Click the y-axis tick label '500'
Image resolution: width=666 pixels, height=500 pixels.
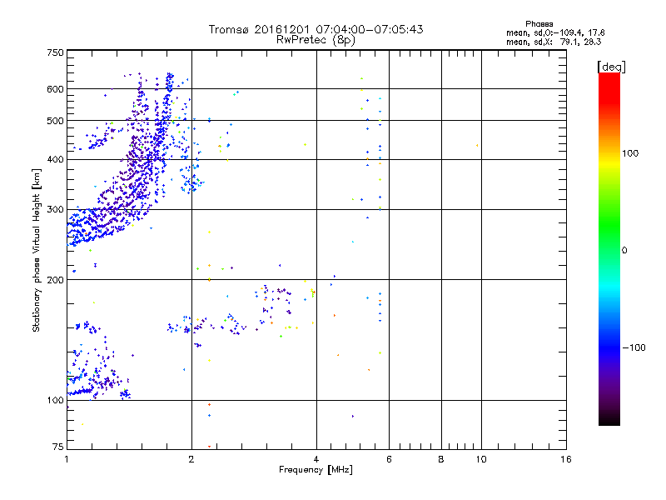55,121
